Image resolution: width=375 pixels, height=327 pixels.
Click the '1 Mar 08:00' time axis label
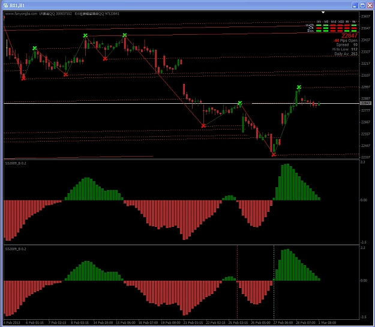click(x=327, y=323)
